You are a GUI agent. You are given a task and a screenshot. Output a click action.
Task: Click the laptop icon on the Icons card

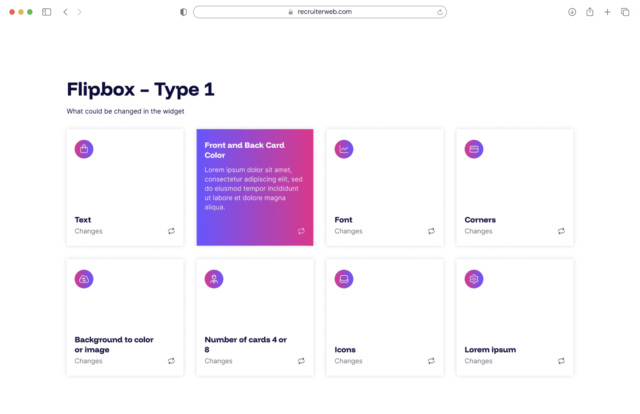pyautogui.click(x=344, y=279)
